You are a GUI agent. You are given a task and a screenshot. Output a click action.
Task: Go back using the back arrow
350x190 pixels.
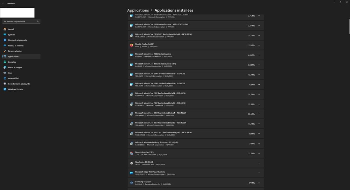(3, 3)
